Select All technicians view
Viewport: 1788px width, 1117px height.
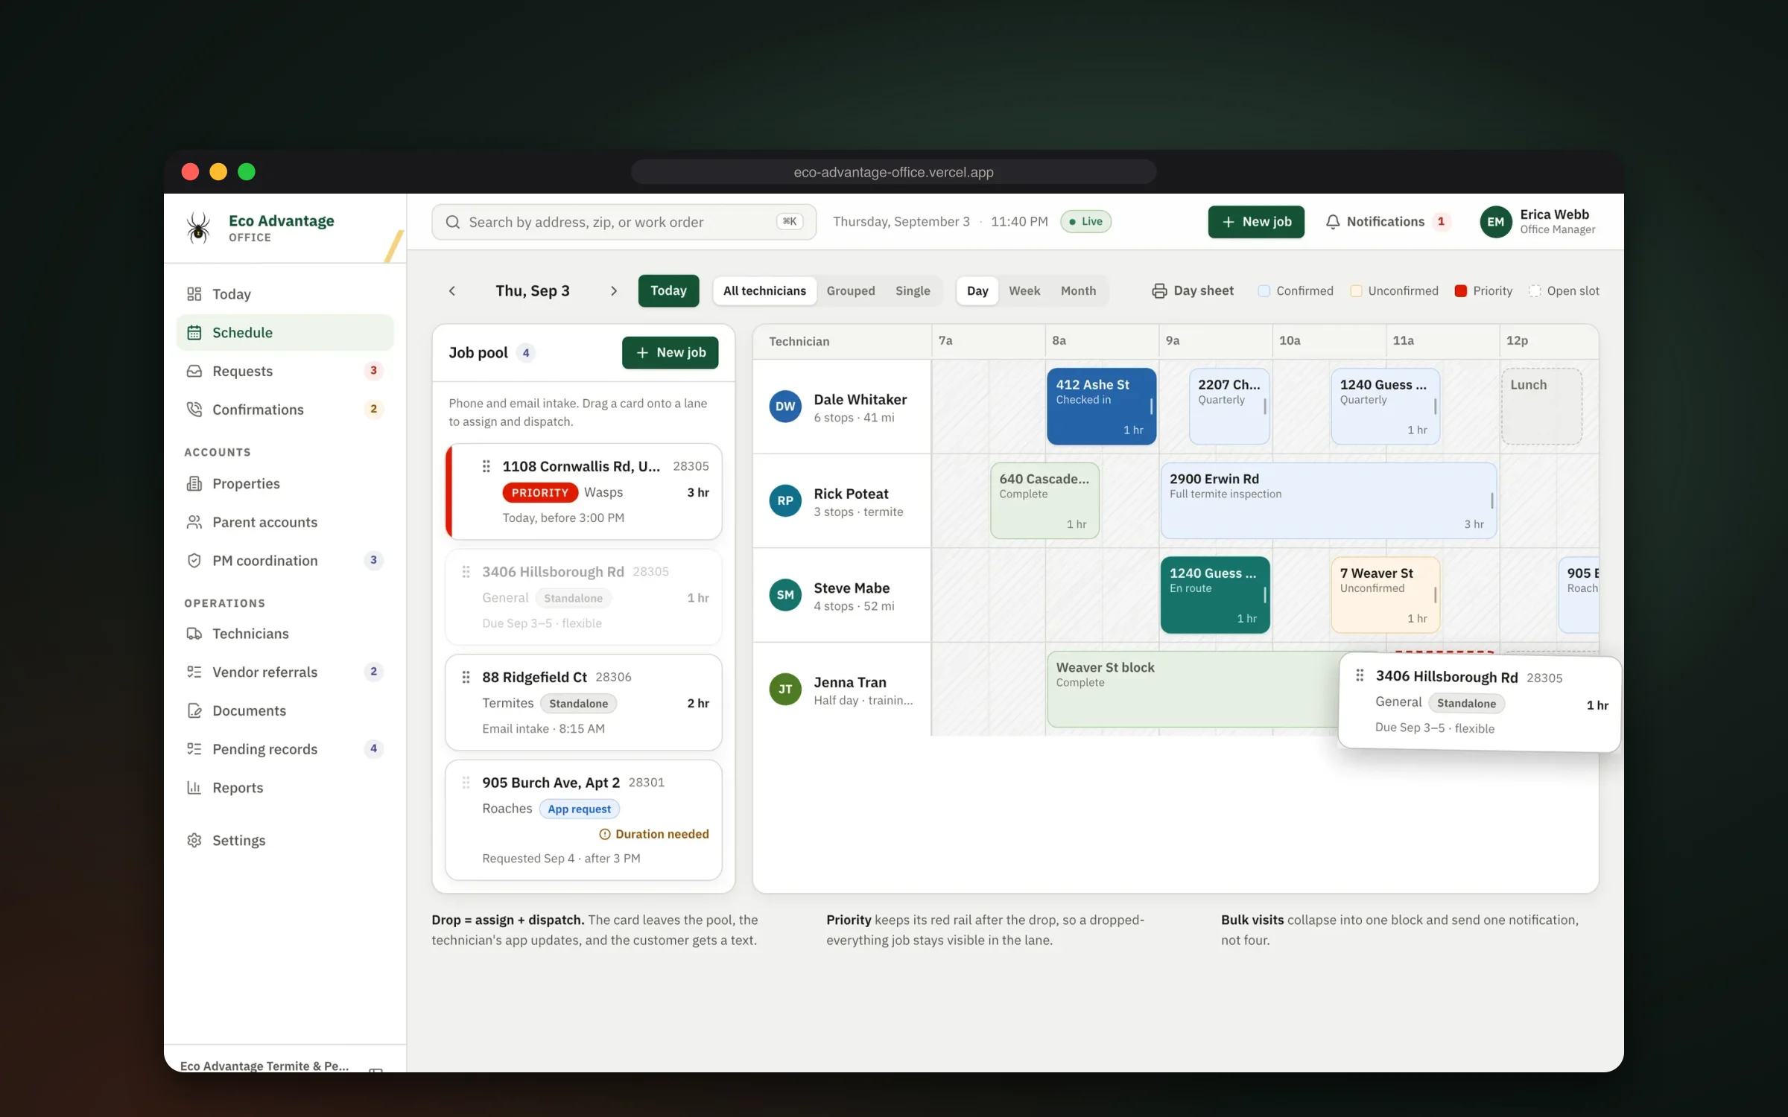pyautogui.click(x=764, y=291)
